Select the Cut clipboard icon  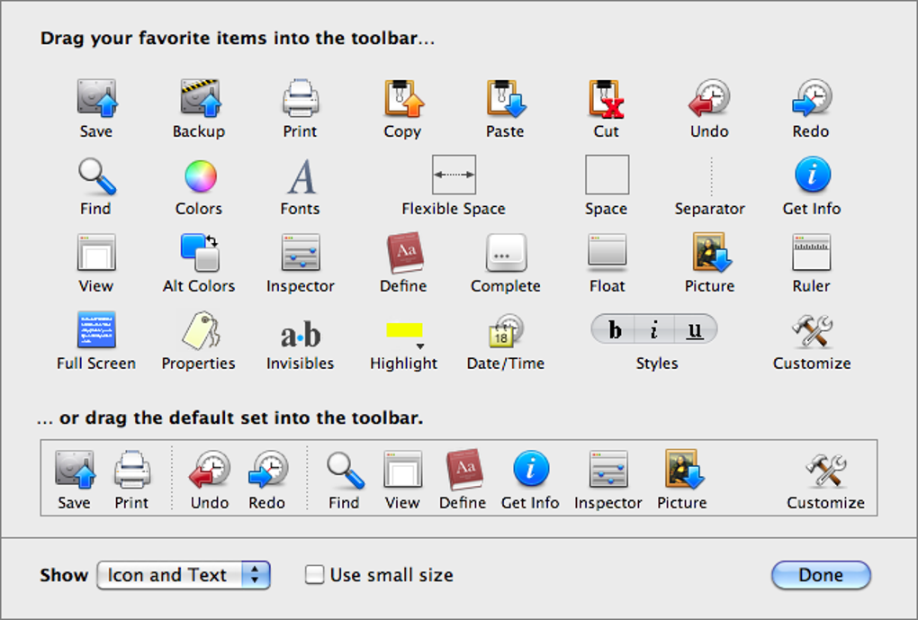(x=606, y=98)
